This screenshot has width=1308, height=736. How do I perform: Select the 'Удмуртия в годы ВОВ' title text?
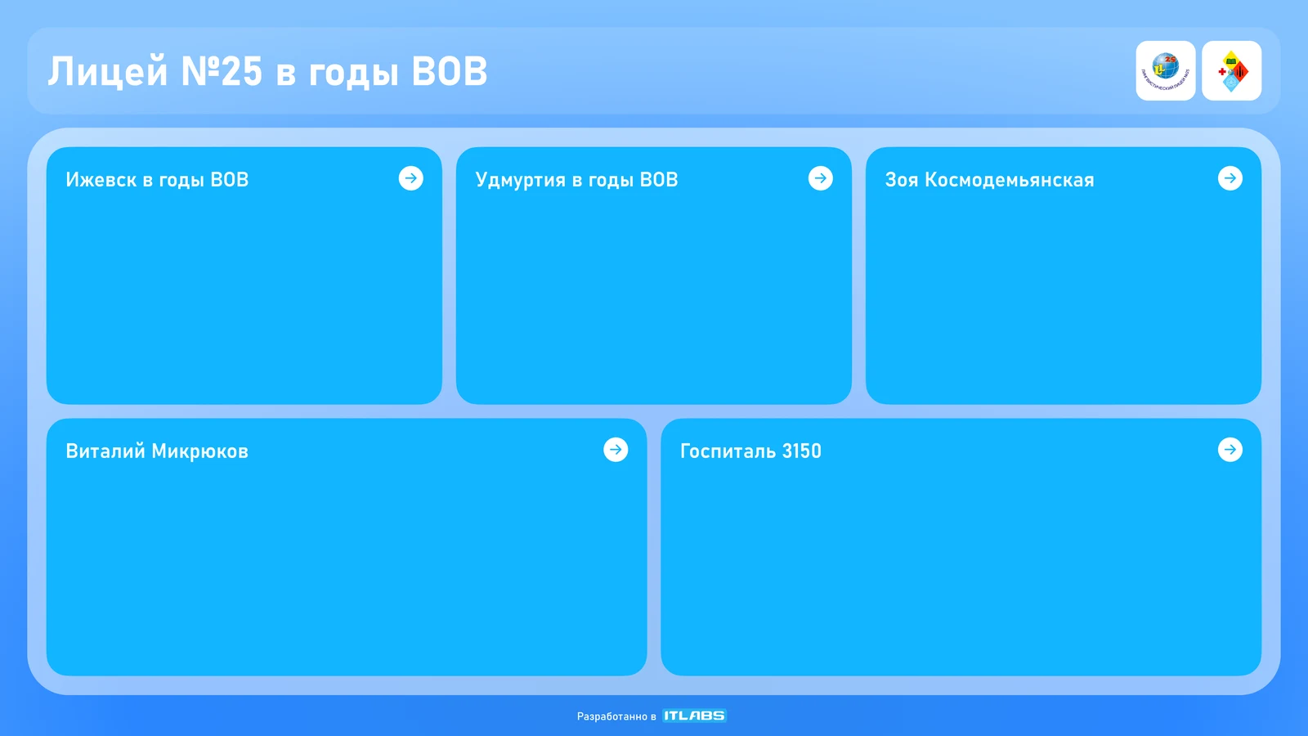pyautogui.click(x=577, y=180)
